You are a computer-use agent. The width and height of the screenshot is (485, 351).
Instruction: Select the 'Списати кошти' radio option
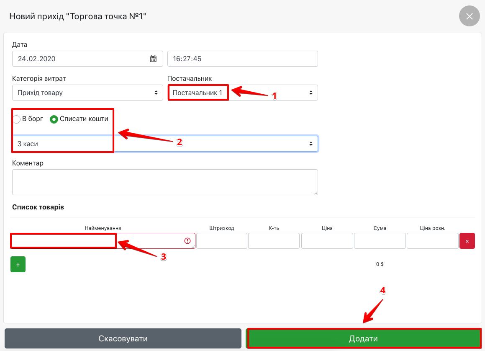click(x=54, y=119)
